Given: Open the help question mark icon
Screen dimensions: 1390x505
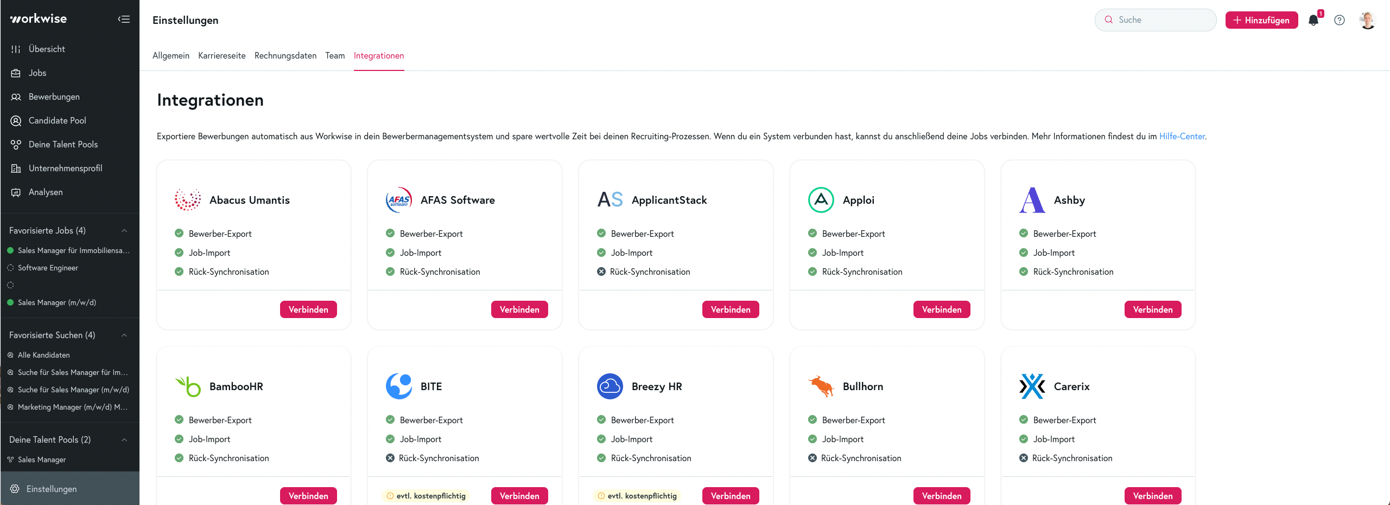Looking at the screenshot, I should point(1340,20).
